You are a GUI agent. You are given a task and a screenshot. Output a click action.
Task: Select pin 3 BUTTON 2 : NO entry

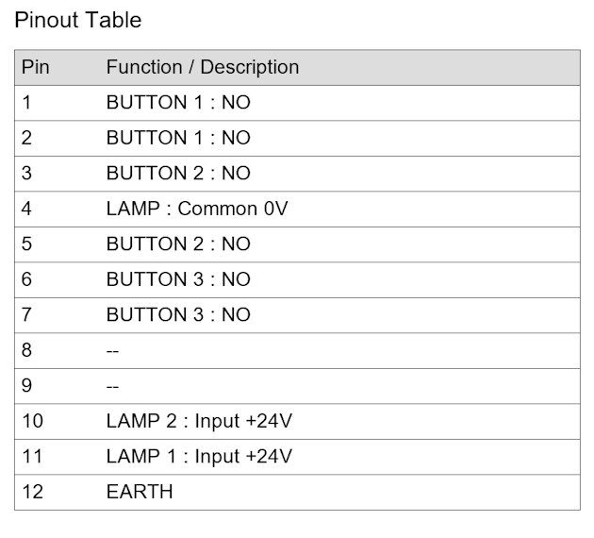pyautogui.click(x=297, y=174)
